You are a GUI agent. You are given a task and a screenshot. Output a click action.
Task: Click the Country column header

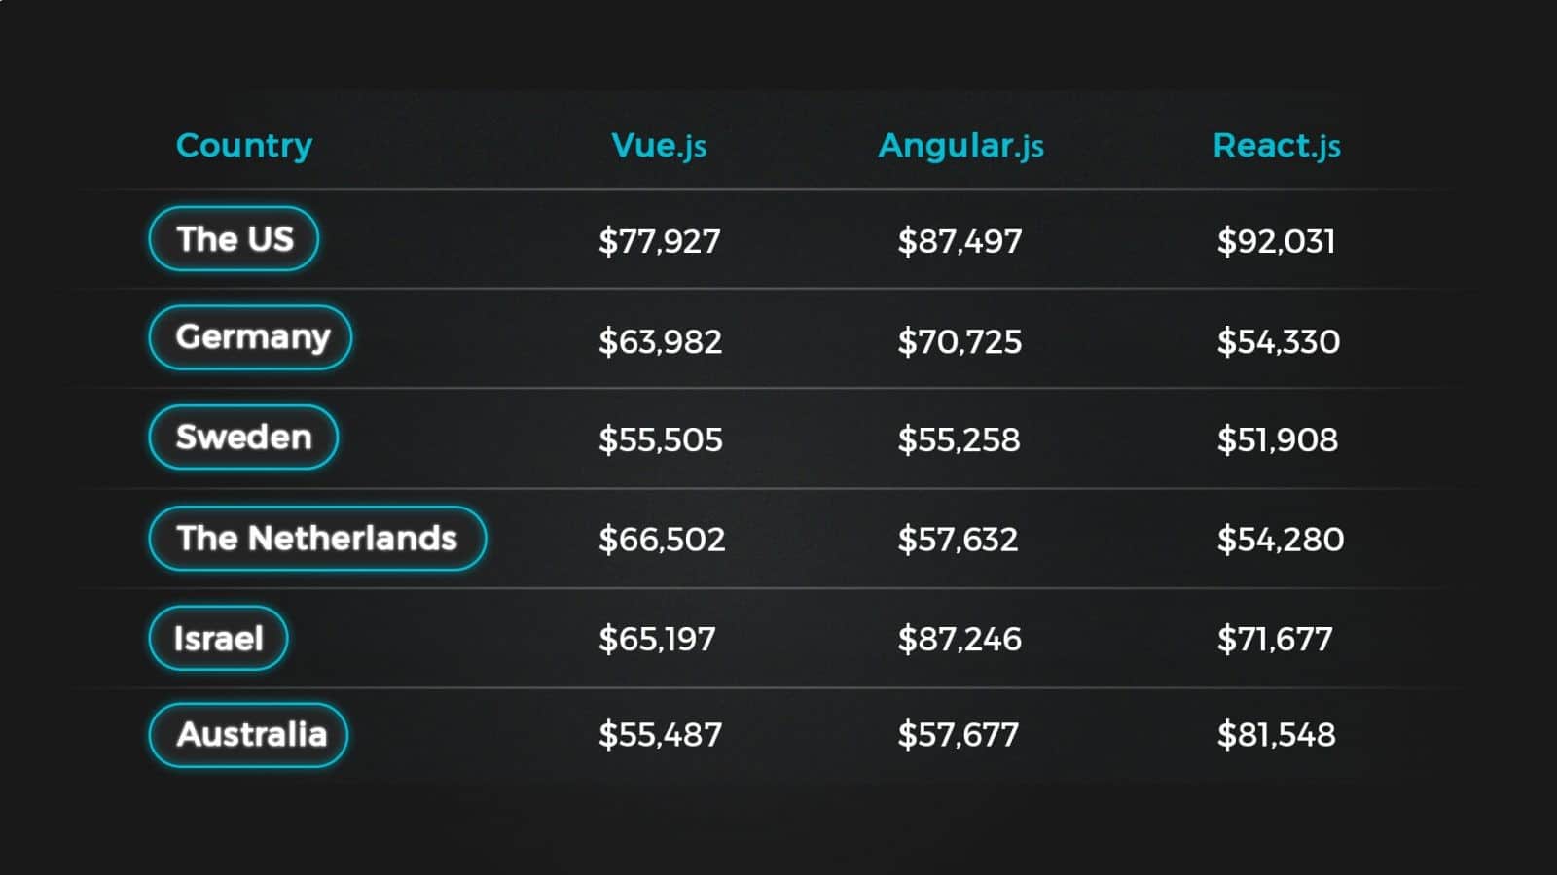(244, 145)
